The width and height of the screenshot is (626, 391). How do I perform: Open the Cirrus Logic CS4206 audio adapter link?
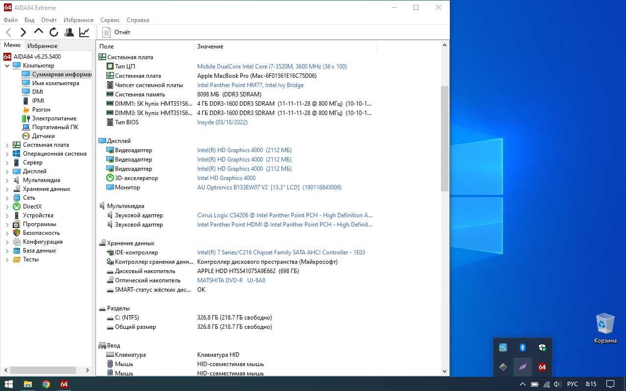[x=285, y=215]
